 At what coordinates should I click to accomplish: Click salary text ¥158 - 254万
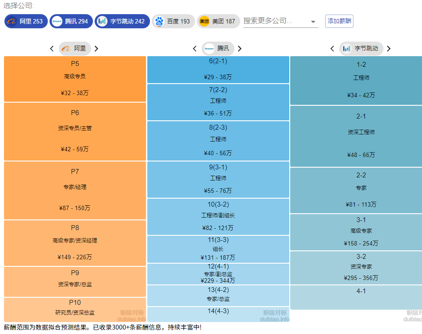[361, 243]
